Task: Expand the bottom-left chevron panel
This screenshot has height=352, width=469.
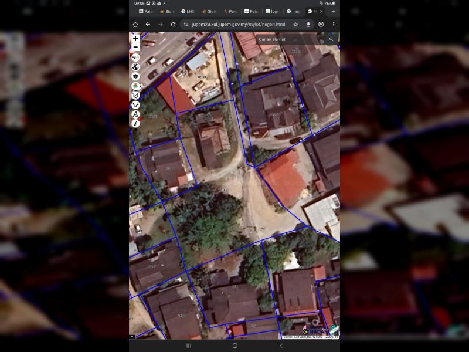Action: pyautogui.click(x=132, y=337)
